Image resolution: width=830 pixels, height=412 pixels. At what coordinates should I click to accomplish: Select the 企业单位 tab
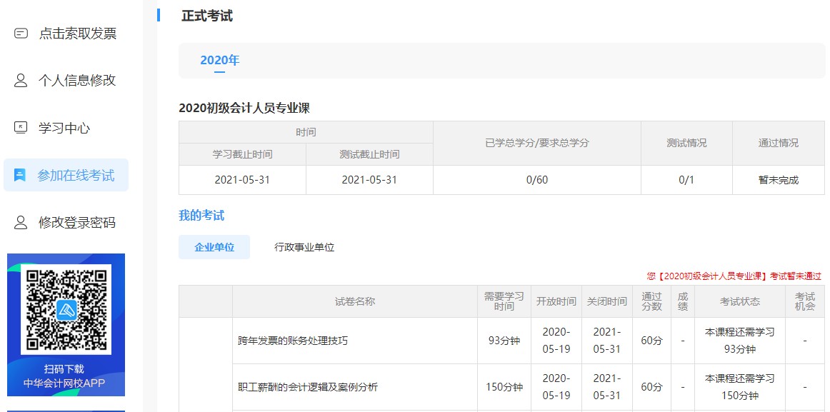[214, 246]
